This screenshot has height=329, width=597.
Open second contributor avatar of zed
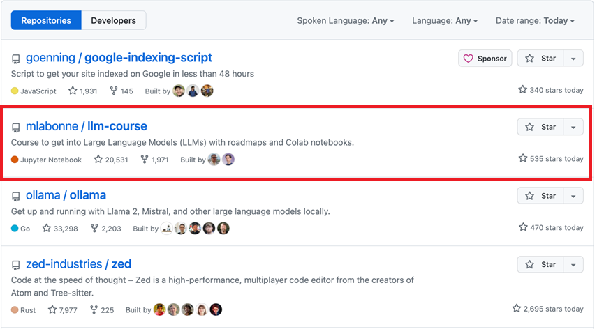[x=174, y=309]
